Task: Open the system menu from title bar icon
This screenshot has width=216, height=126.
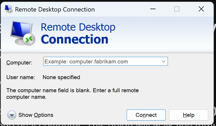Action: click(9, 9)
